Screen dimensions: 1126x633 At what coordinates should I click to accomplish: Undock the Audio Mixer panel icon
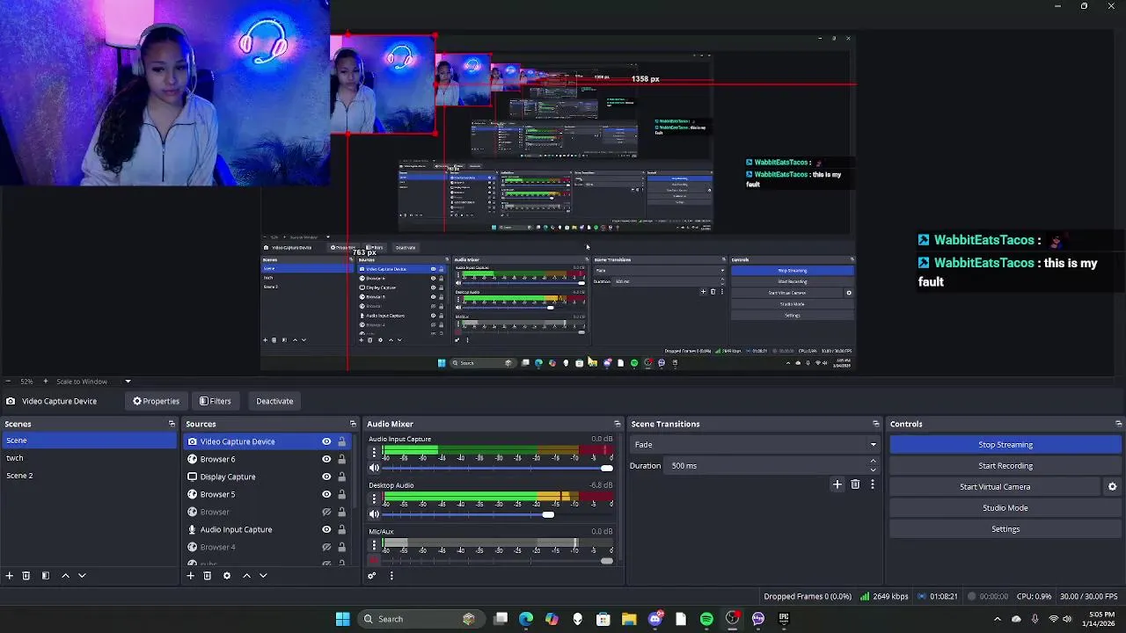point(617,424)
